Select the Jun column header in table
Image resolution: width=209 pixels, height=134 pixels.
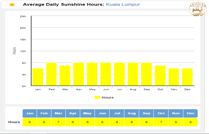click(x=102, y=113)
